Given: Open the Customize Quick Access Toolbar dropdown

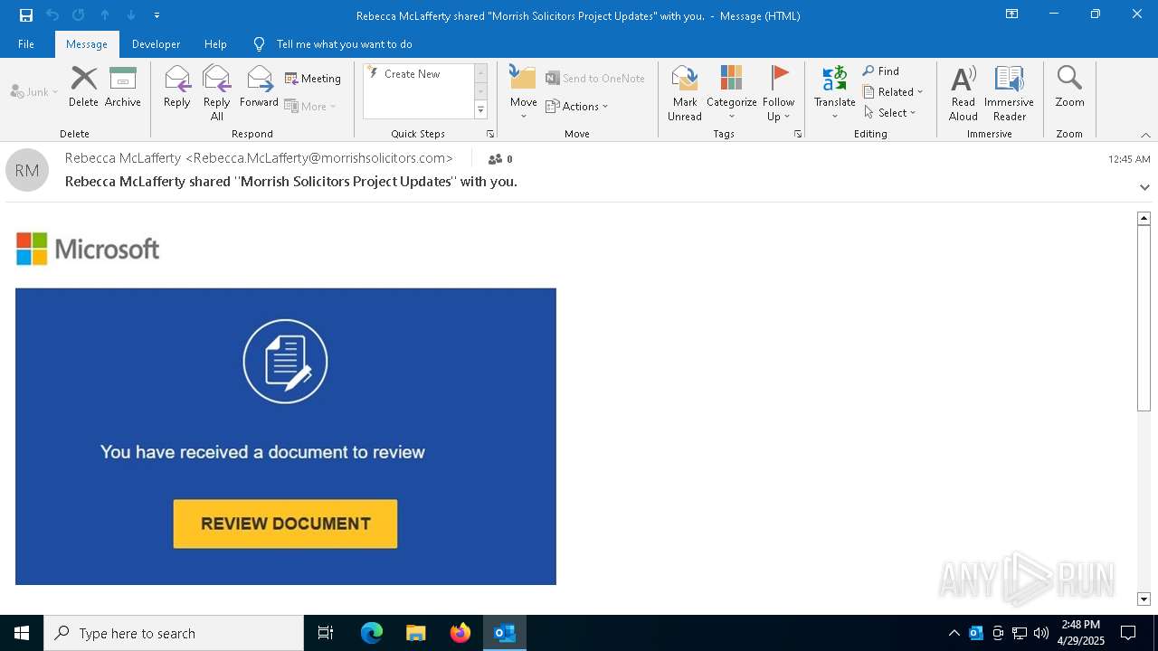Looking at the screenshot, I should (x=157, y=15).
